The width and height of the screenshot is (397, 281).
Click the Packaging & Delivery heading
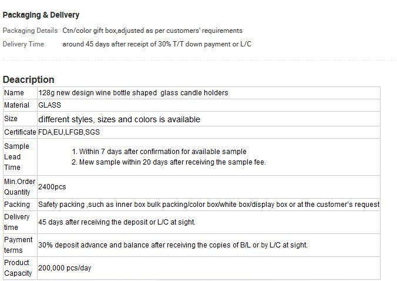(41, 15)
